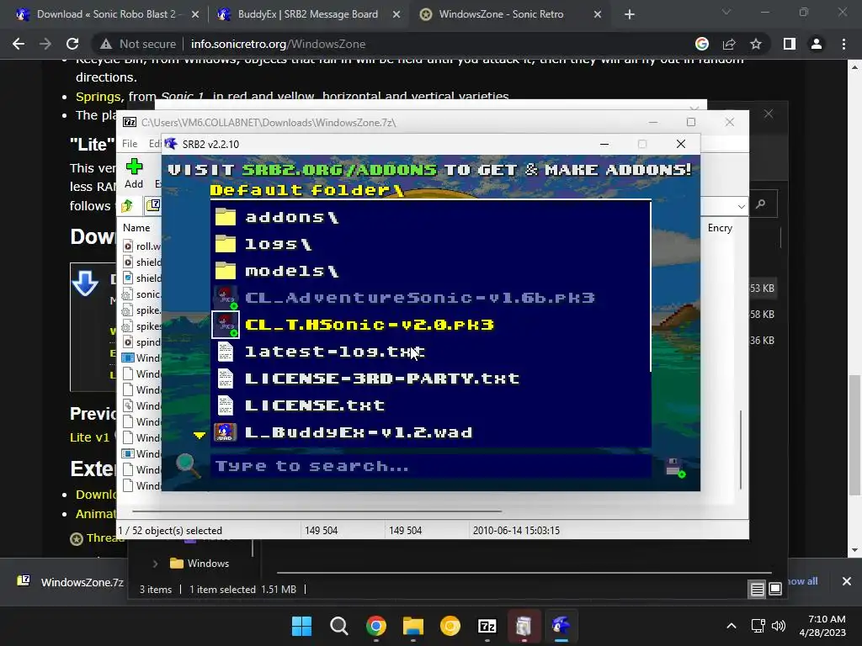Viewport: 862px width, 646px height.
Task: Click WindowsZone.7z download item
Action: (x=71, y=582)
